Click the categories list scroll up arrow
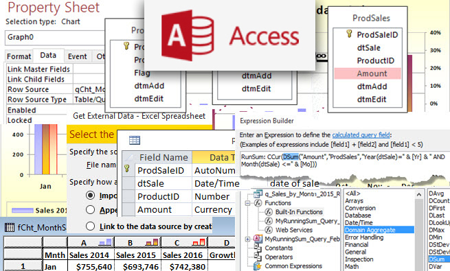 [x=418, y=195]
